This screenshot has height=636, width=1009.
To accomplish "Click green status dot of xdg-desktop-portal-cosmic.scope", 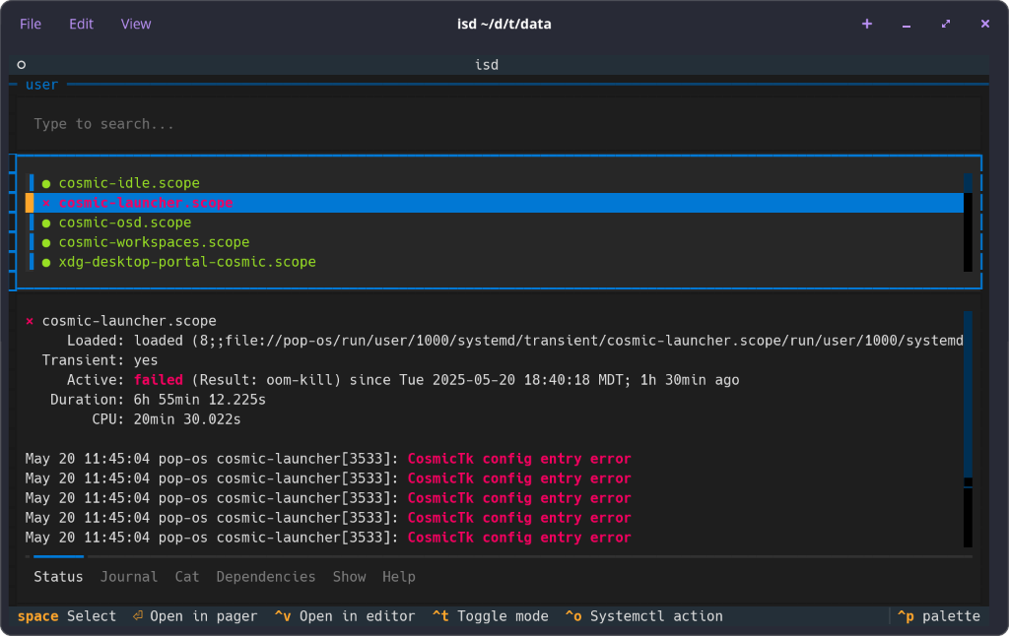I will (46, 262).
